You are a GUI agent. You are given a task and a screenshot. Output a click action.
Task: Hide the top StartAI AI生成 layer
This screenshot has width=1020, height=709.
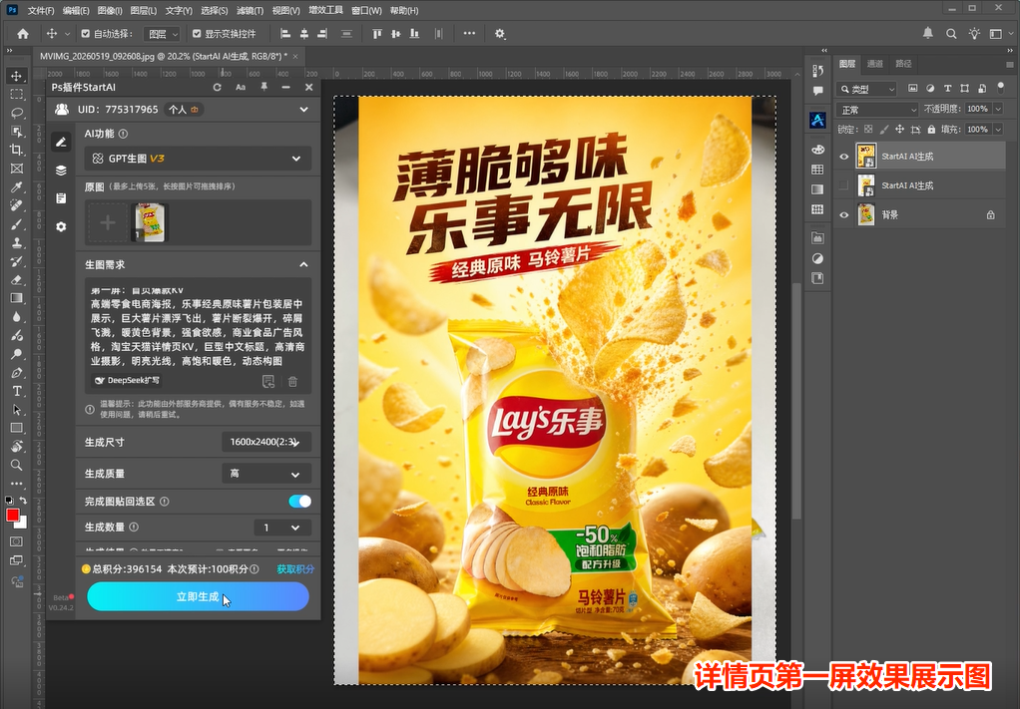[x=843, y=156]
